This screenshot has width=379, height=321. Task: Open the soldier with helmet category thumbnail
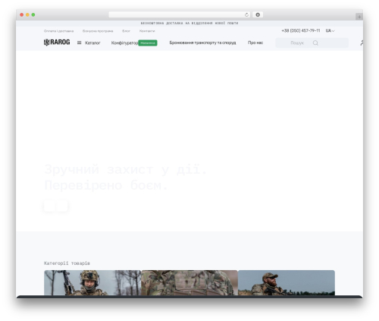click(92, 282)
